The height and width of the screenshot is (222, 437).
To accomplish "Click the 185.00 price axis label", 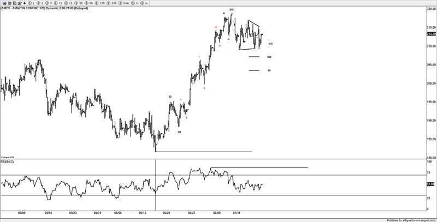I will point(432,139).
